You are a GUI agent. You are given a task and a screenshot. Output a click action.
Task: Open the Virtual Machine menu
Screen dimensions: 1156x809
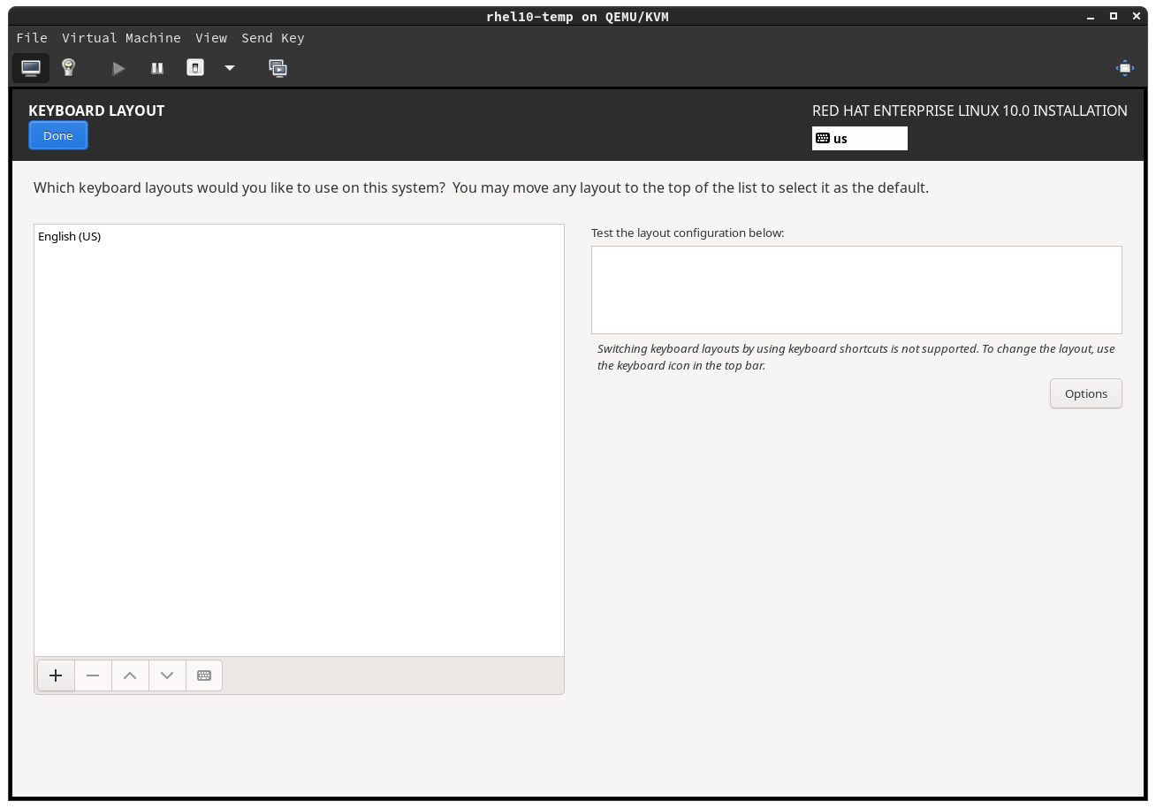121,38
